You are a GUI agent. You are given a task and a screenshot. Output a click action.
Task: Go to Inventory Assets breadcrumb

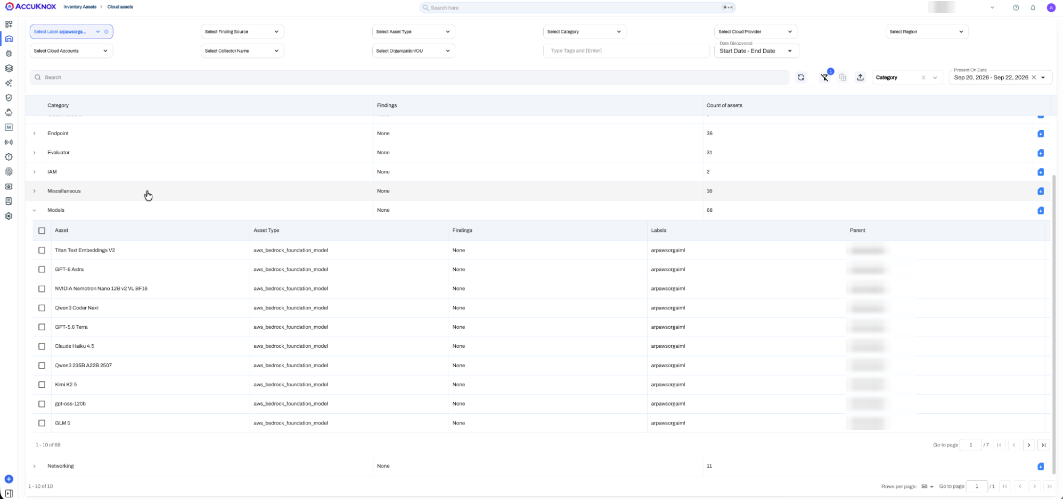(x=80, y=7)
